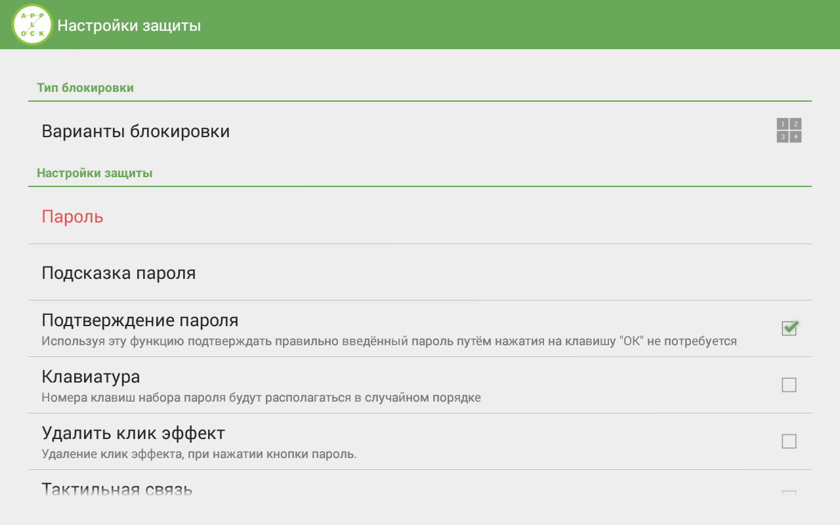840x525 pixels.
Task: Check Удалить клик эффект checkbox
Action: tap(789, 441)
